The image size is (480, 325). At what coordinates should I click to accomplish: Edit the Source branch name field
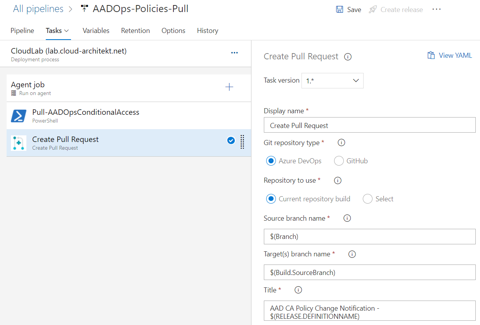pyautogui.click(x=369, y=237)
